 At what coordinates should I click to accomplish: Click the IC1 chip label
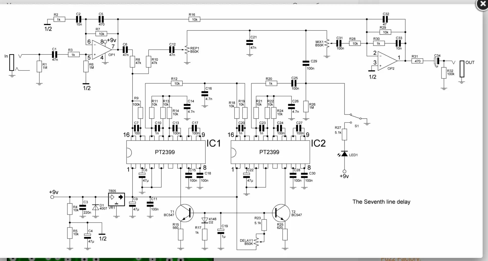[x=214, y=143]
